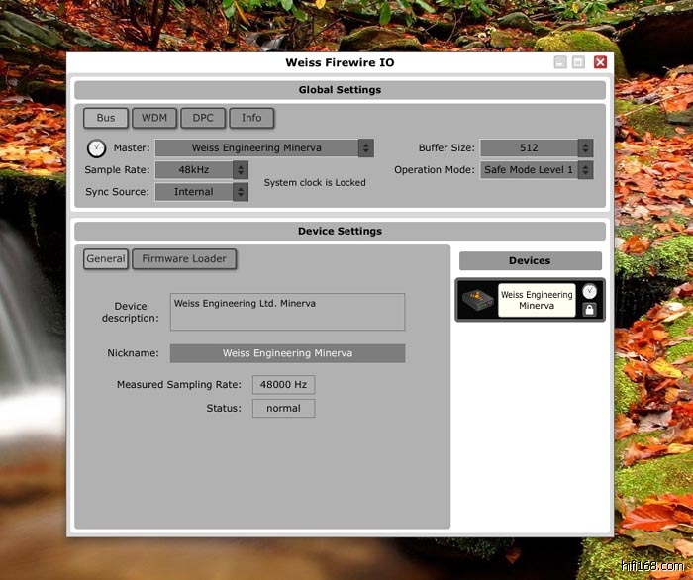Click the clock icon beside the Master label

[x=96, y=149]
